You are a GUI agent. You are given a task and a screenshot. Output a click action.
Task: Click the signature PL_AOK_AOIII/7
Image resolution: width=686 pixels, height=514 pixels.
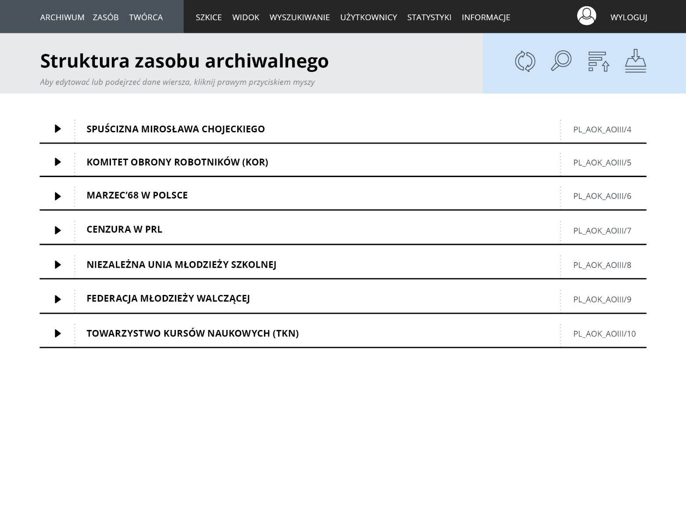[602, 231]
